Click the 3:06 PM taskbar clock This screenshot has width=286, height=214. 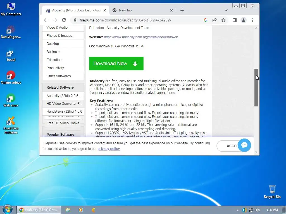tap(272, 210)
